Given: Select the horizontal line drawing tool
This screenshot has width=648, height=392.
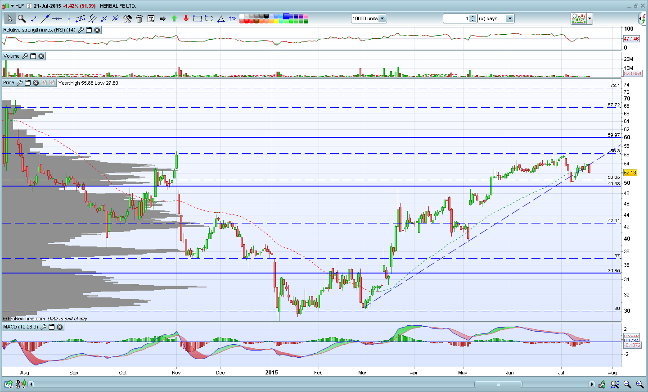Looking at the screenshot, I should (x=57, y=18).
